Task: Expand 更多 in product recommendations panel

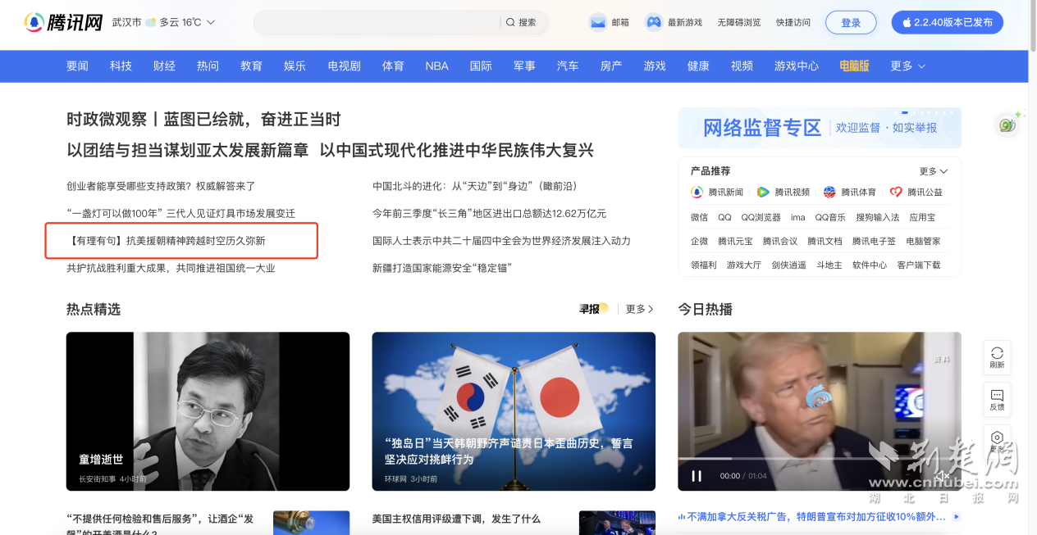Action: [x=933, y=171]
